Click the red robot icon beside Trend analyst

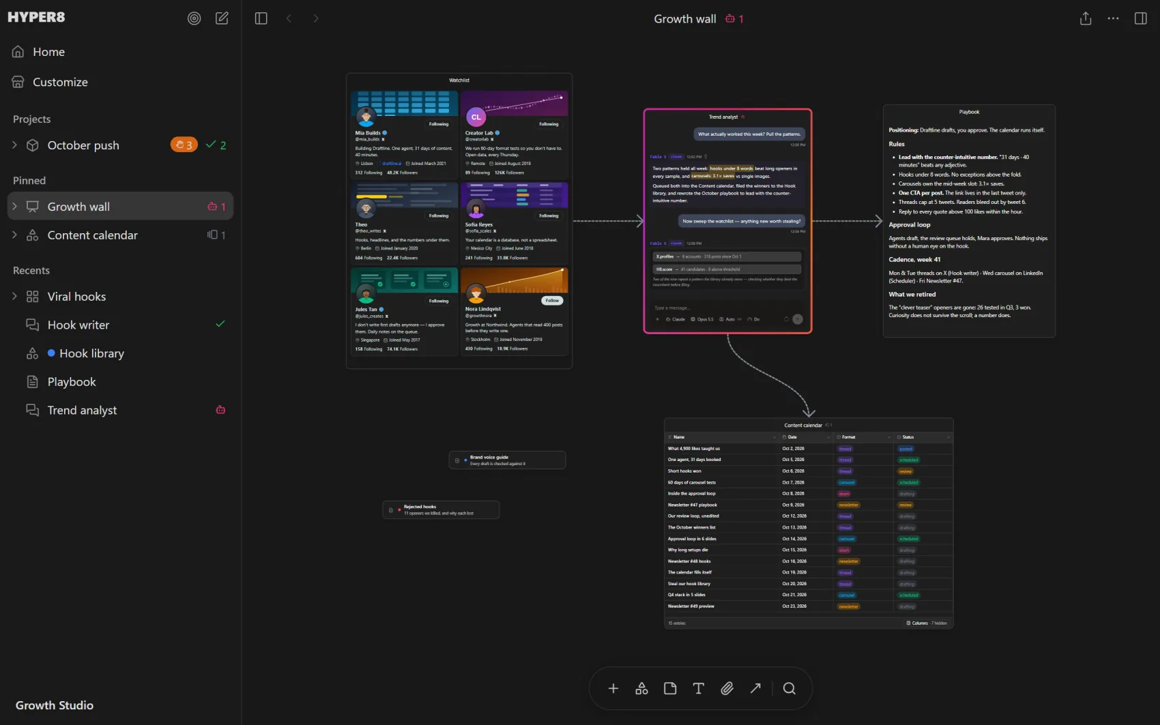220,410
